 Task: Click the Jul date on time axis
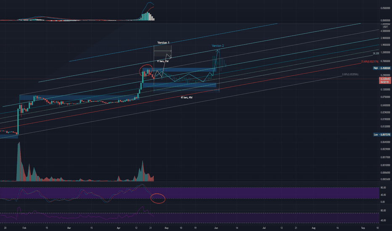tap(264, 228)
